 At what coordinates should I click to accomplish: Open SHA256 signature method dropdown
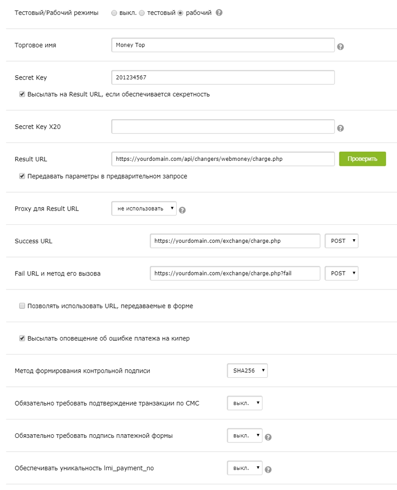247,370
